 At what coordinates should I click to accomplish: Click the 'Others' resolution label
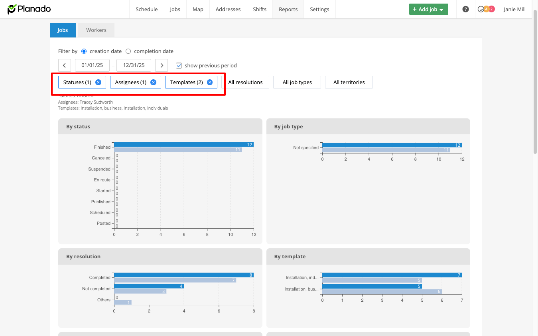point(104,300)
